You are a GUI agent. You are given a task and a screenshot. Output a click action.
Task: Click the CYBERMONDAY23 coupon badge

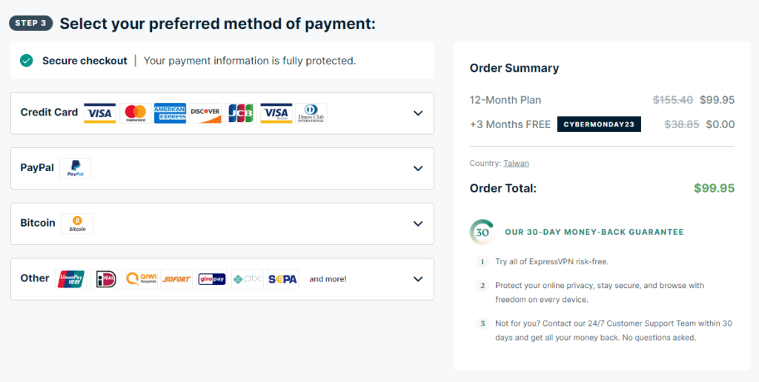click(x=599, y=124)
